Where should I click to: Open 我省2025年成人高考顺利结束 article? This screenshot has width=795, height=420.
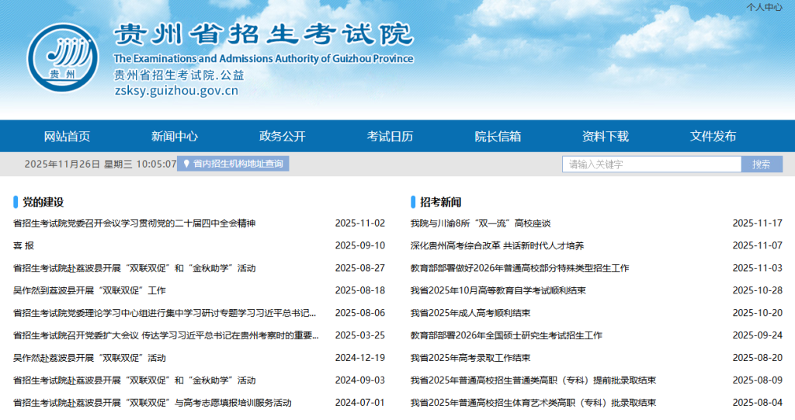tap(470, 313)
